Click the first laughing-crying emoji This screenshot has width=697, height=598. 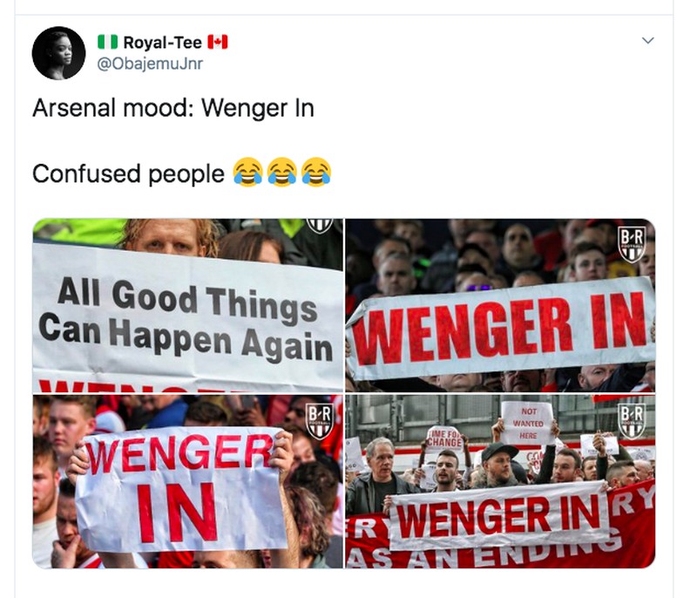[247, 173]
